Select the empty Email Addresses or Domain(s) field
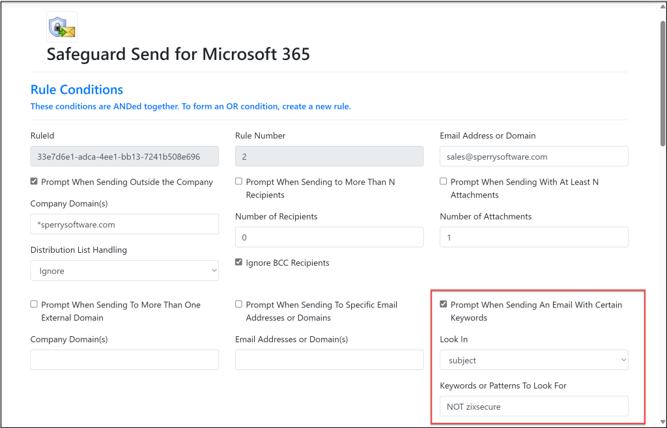The image size is (667, 428). pyautogui.click(x=329, y=360)
